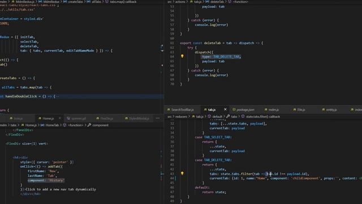Viewport: 362px width, 204px height.
Task: Click the braces icon on the package.json tab
Action: pyautogui.click(x=234, y=109)
